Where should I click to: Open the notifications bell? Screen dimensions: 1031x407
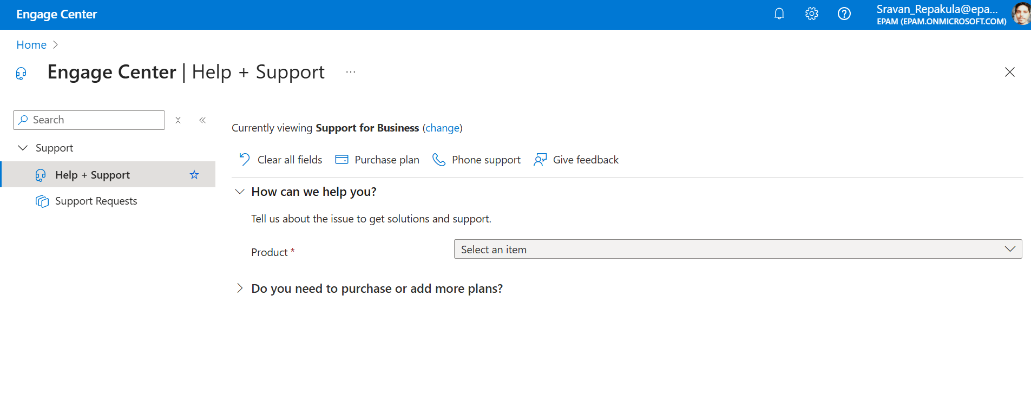point(779,14)
